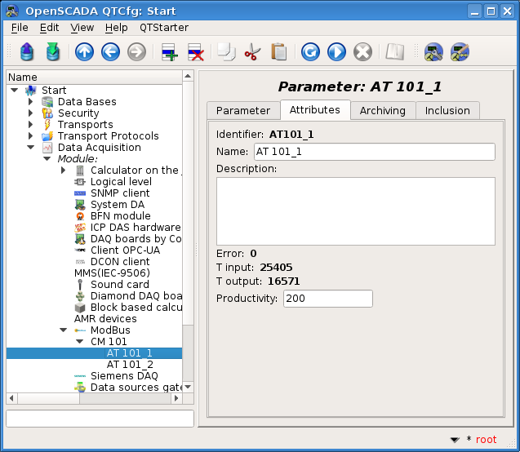Click the root user label in the status bar

coord(486,440)
